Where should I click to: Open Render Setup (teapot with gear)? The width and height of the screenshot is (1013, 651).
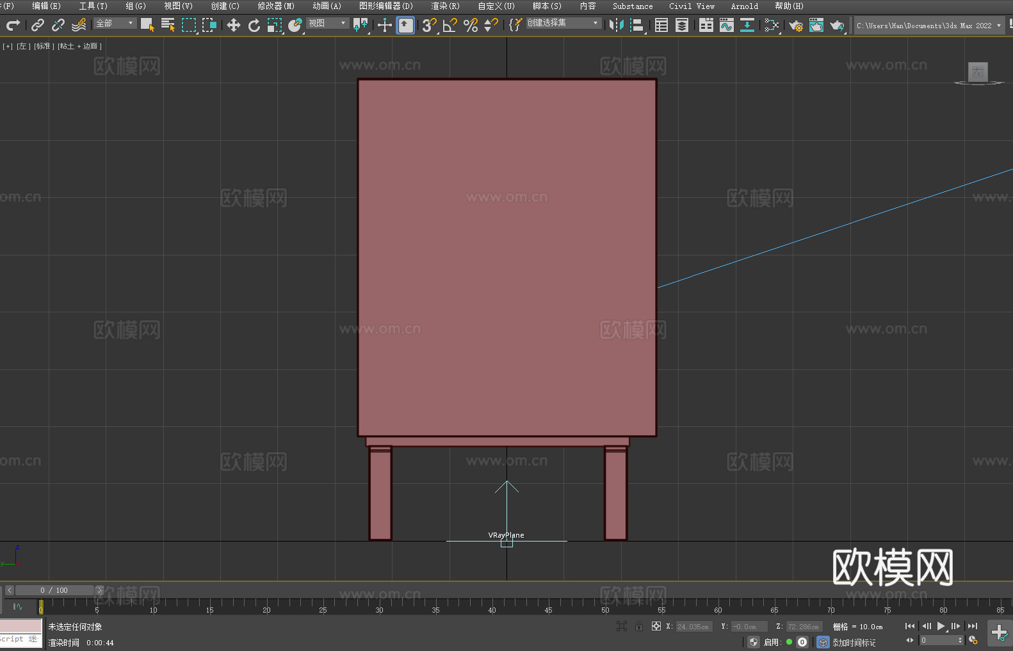pyautogui.click(x=796, y=25)
